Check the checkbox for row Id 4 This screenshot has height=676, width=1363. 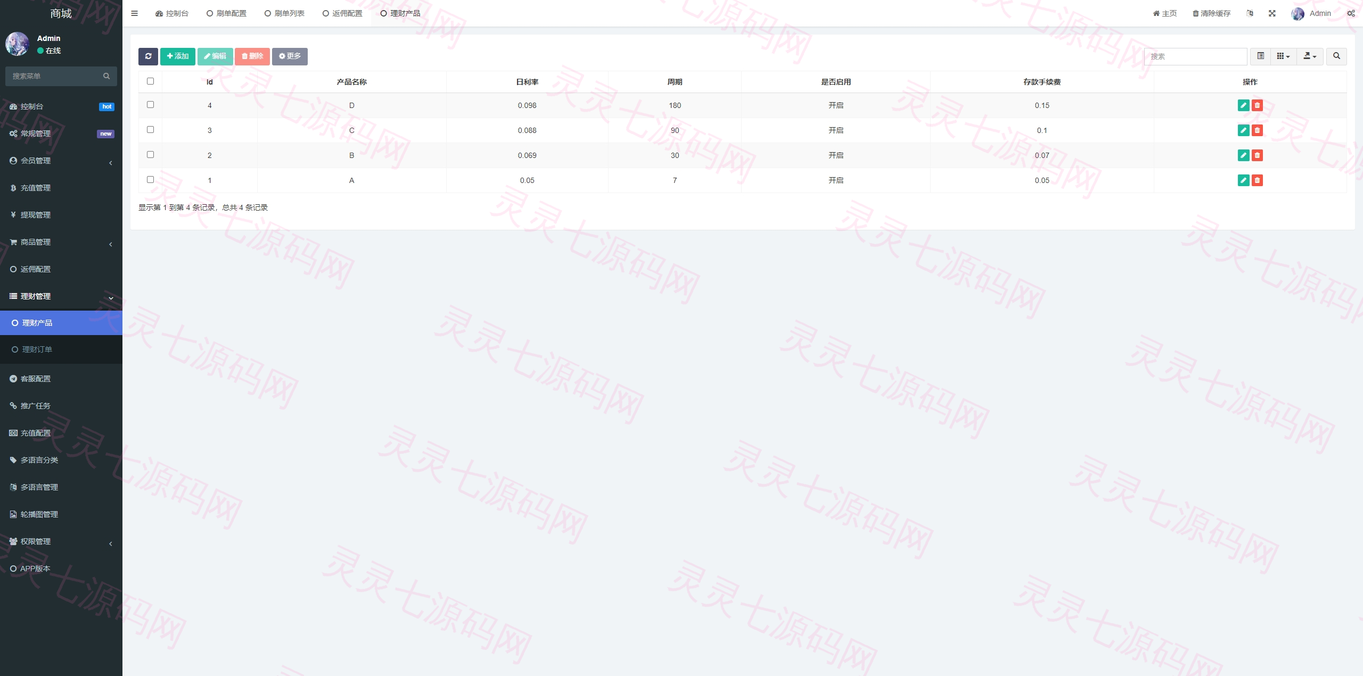pos(150,105)
